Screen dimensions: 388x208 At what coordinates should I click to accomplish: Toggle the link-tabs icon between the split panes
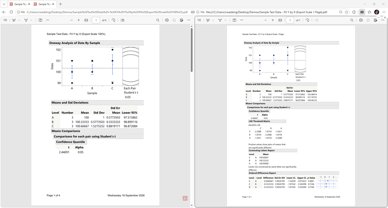(x=193, y=12)
